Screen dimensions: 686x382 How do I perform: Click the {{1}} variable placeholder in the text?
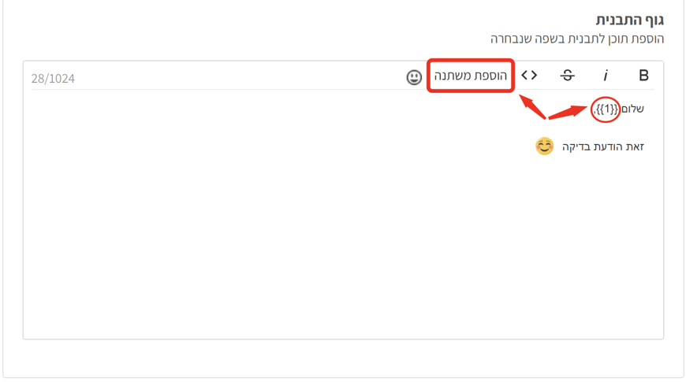tap(607, 109)
